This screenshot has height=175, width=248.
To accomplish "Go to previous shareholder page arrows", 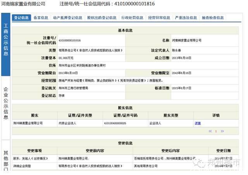I will point(210,131).
